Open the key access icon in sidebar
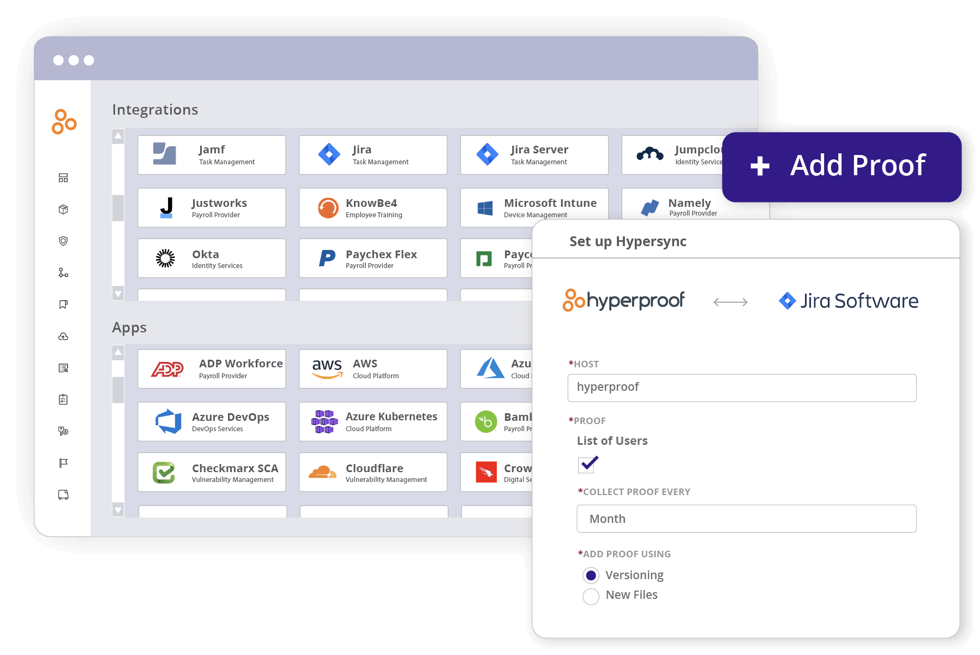Screen dimensions: 980x655 (63, 431)
